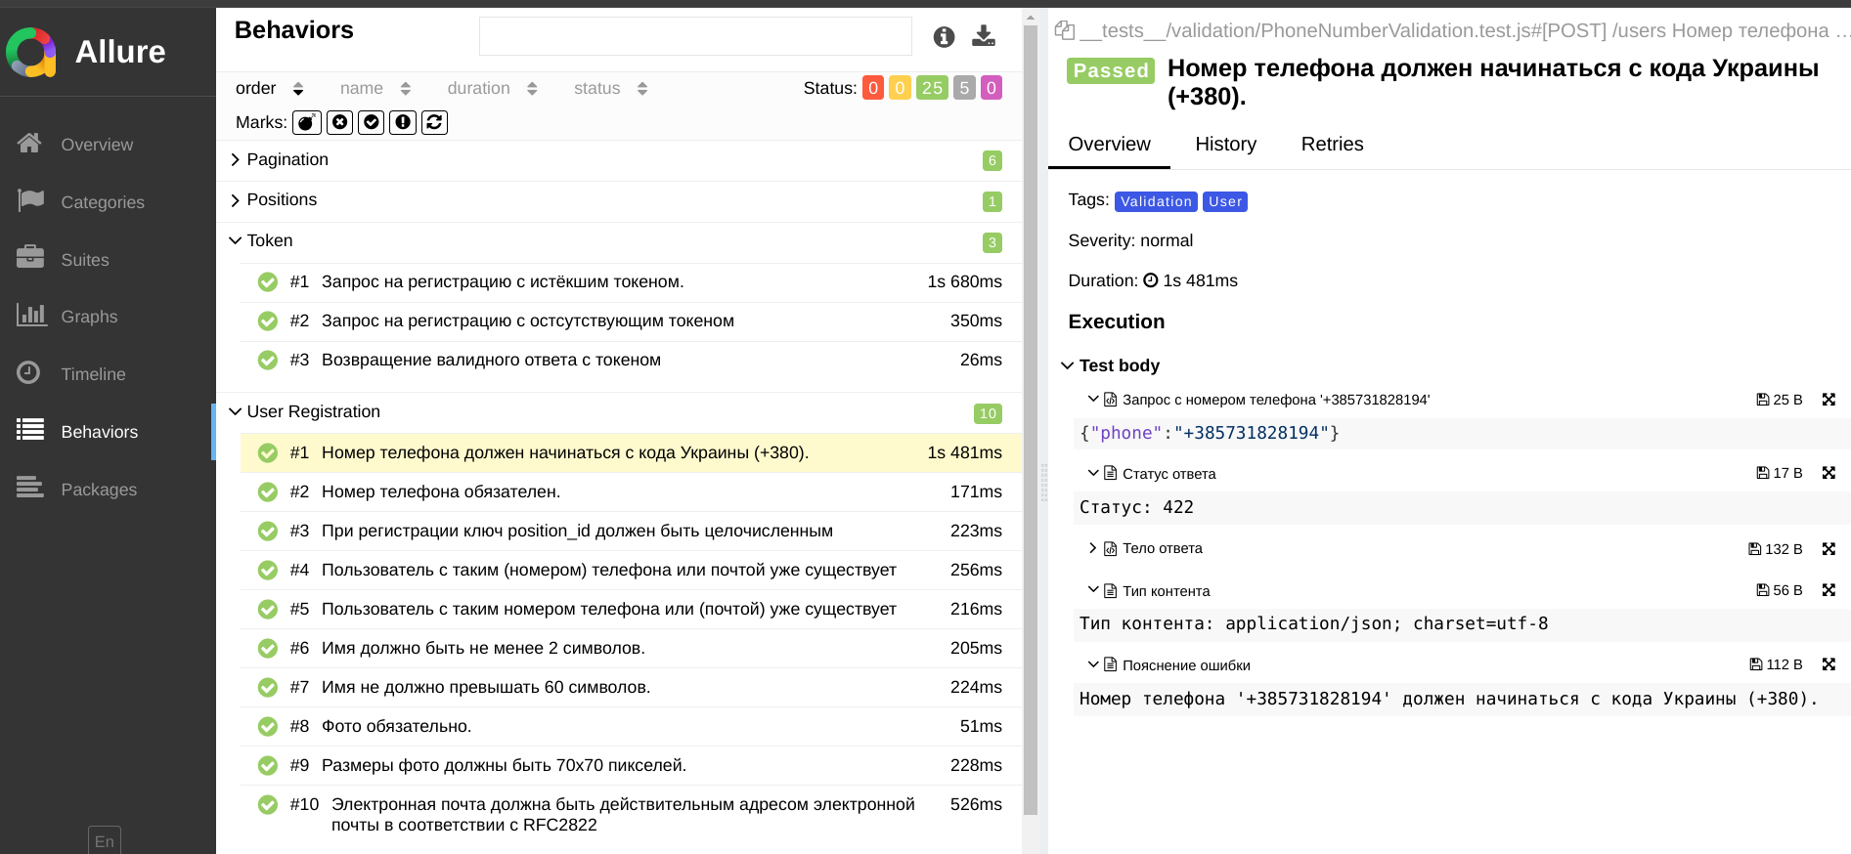Click the tests list vertical scrollbar
This screenshot has width=1851, height=854.
(x=1031, y=420)
